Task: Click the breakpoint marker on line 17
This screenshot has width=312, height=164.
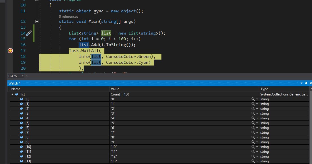Action: 10,51
